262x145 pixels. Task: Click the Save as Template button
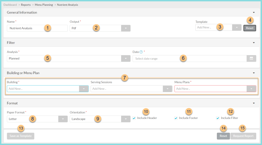(x=21, y=136)
